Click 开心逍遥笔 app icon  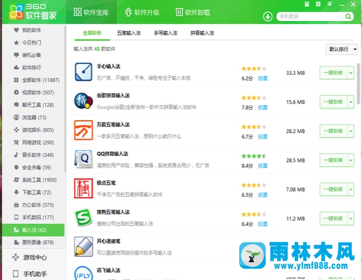click(83, 246)
